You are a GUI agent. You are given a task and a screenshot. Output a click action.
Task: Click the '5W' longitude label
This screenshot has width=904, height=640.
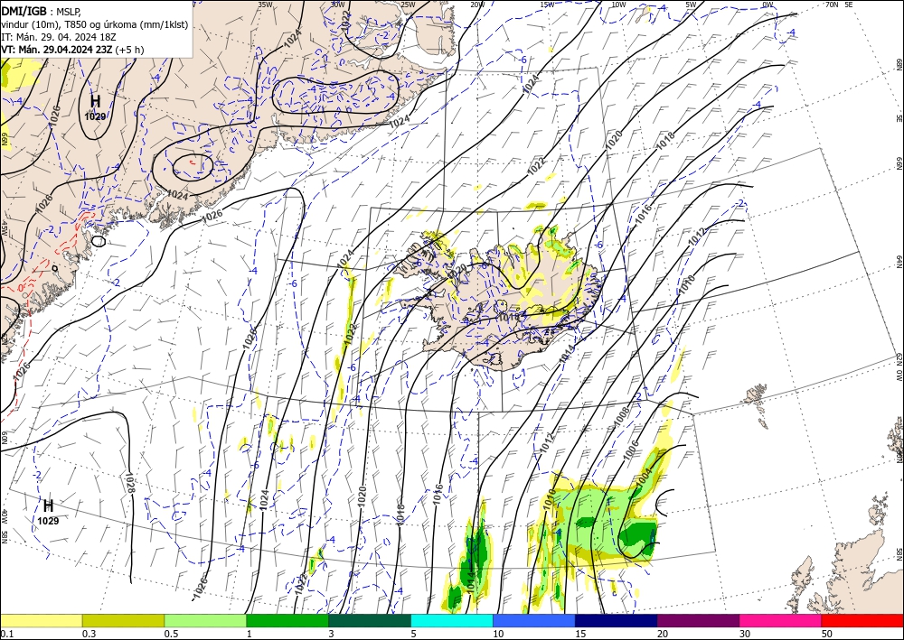coord(691,5)
